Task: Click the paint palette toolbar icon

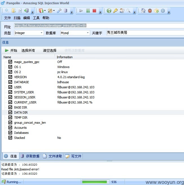Action: [50, 11]
